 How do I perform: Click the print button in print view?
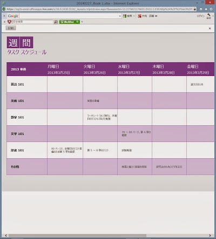[x=11, y=28]
